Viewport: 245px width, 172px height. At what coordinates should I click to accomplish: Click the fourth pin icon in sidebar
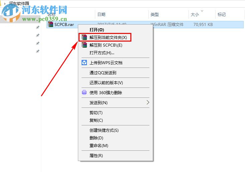[x=37, y=51]
